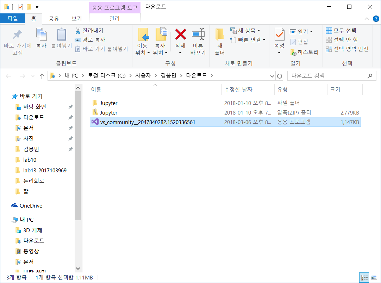Screen dimensions: 381x283
Task: Click the Rename (이름 바꾸기) icon
Action: click(x=198, y=35)
